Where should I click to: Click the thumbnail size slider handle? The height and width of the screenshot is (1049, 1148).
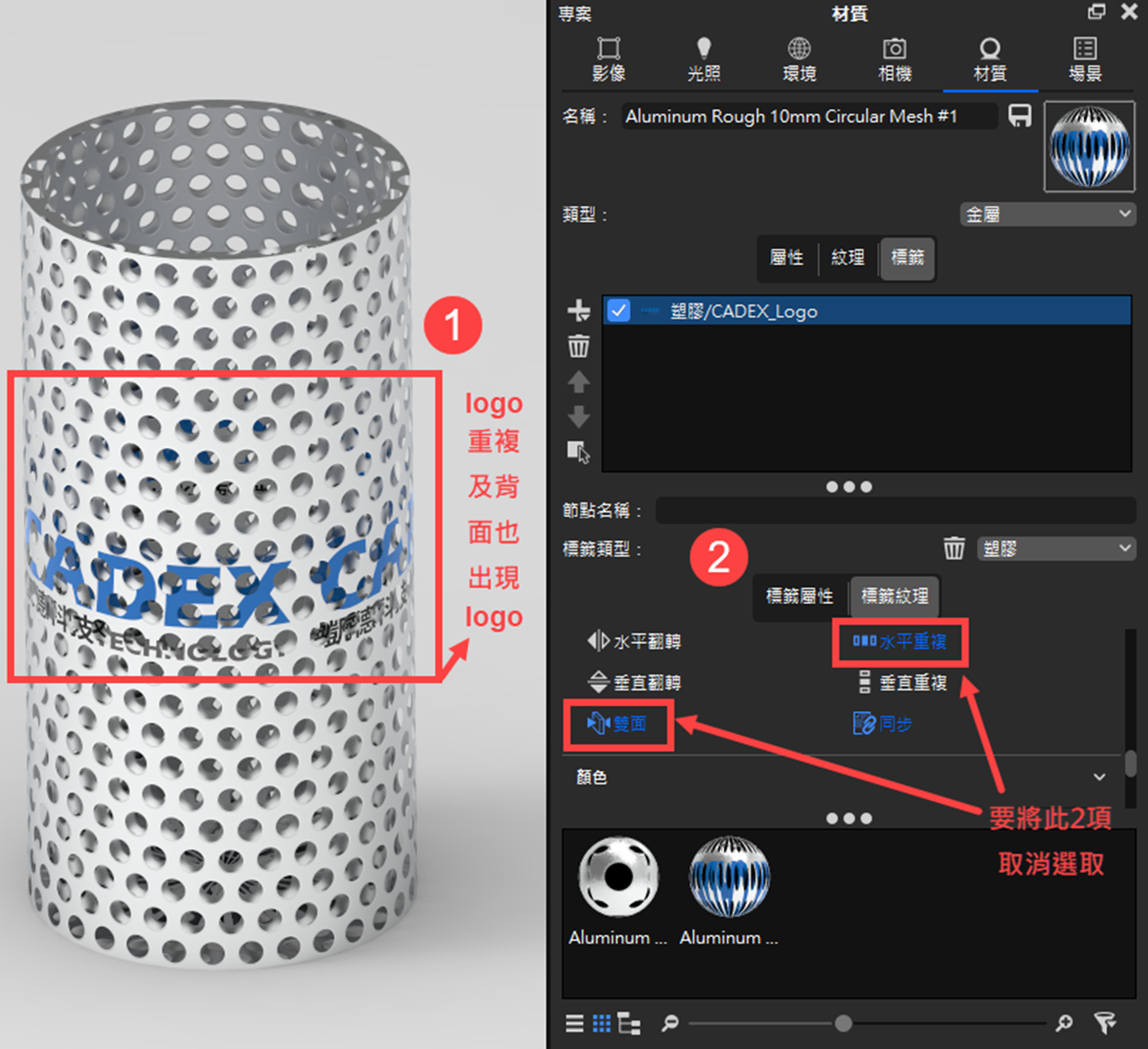(843, 1024)
